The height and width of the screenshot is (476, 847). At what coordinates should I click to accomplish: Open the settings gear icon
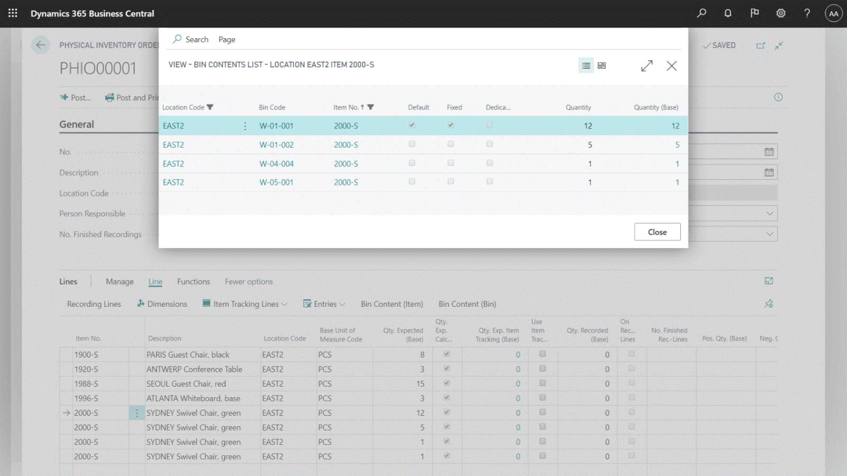tap(781, 13)
